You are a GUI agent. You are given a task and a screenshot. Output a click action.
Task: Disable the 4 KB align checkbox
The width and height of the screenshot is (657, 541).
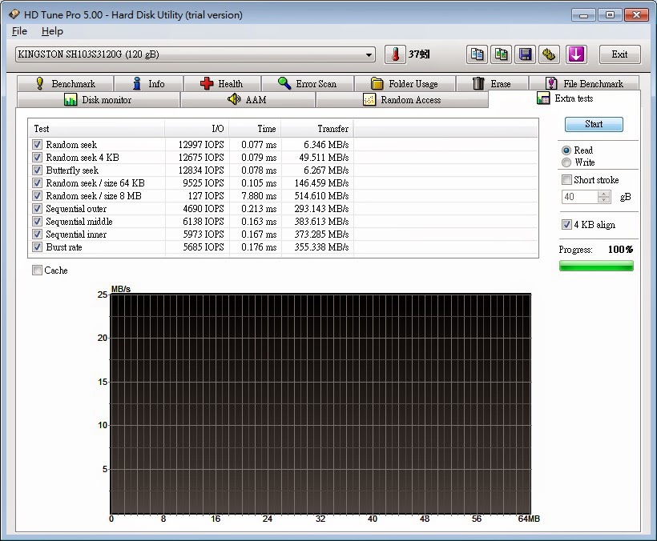pyautogui.click(x=566, y=225)
